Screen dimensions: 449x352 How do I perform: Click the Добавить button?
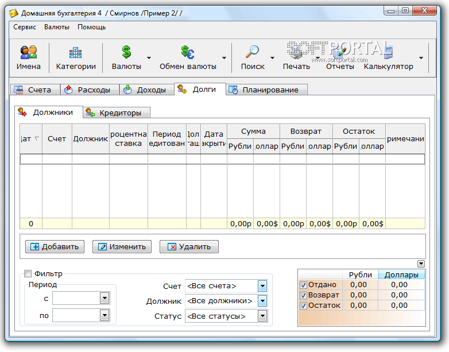pos(55,246)
